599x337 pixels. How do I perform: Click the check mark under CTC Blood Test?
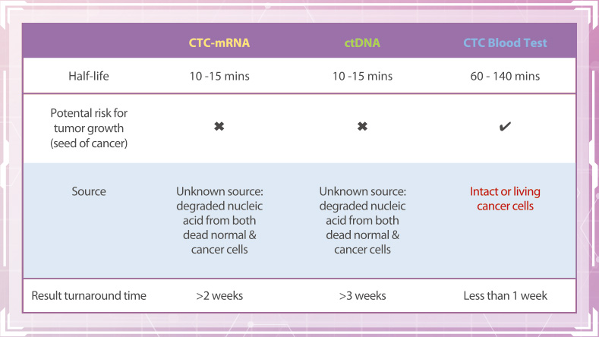point(505,126)
